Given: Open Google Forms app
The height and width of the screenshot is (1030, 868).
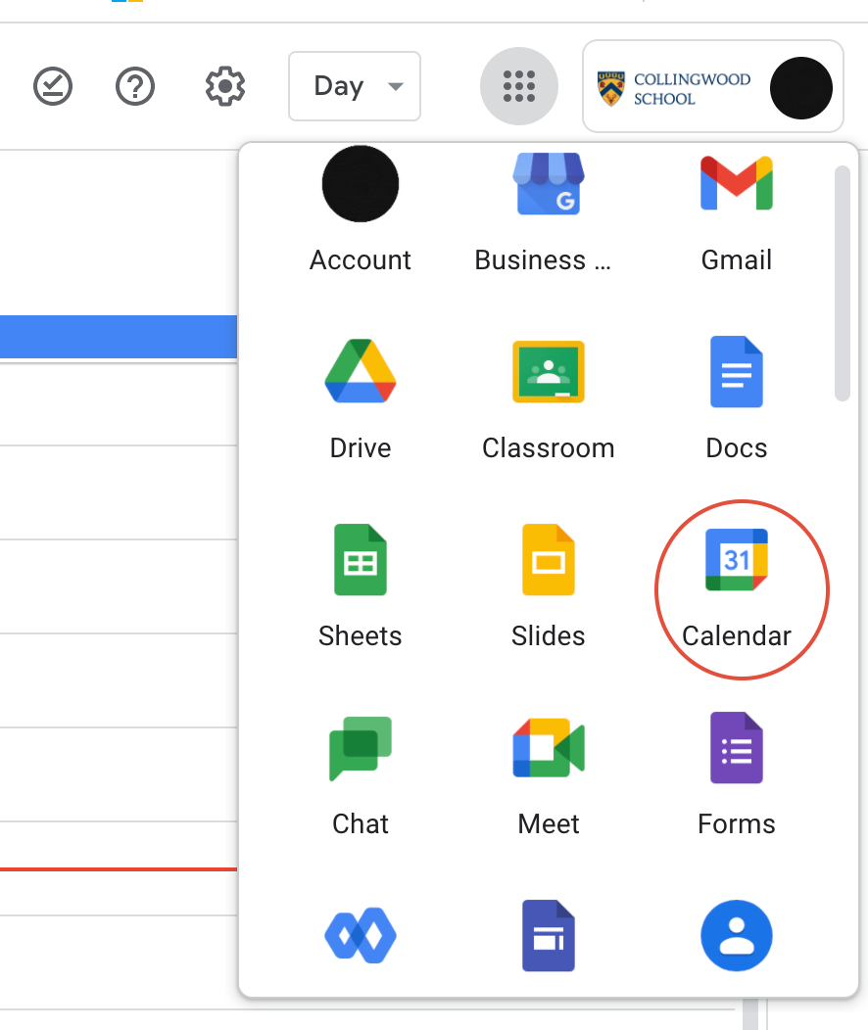Looking at the screenshot, I should pyautogui.click(x=736, y=773).
